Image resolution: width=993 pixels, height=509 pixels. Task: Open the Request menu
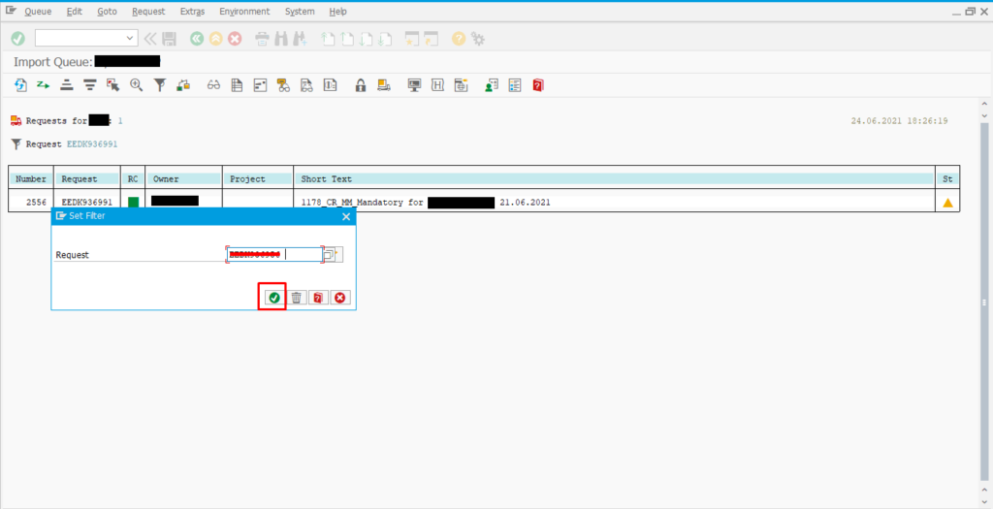(148, 12)
